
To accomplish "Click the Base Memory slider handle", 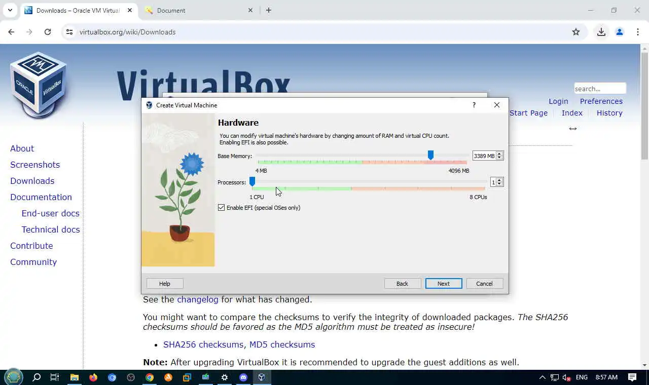I will point(430,155).
